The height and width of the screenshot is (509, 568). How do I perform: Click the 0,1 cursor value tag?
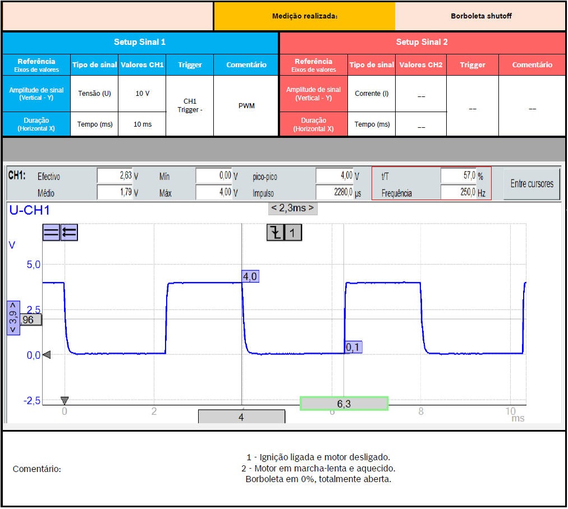(352, 348)
